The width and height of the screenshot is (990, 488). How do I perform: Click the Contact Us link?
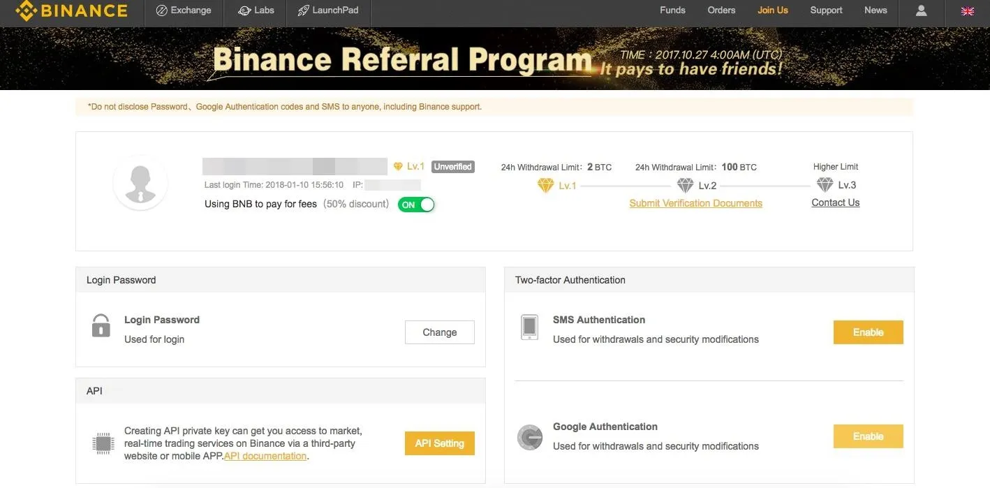pos(836,202)
